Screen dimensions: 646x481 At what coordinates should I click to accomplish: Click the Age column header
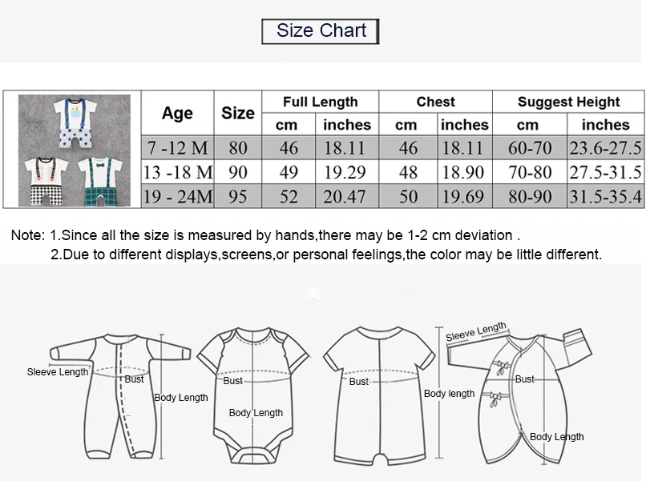pyautogui.click(x=178, y=113)
